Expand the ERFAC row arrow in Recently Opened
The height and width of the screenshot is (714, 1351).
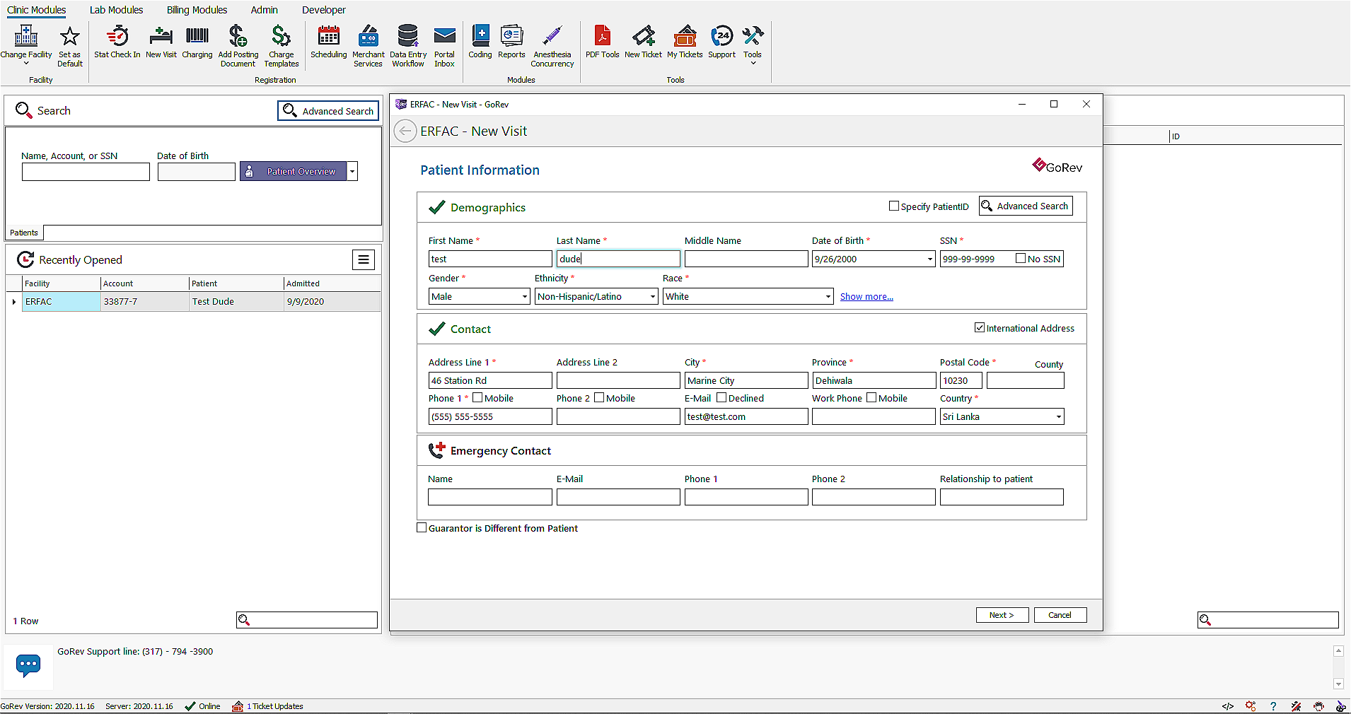(x=14, y=302)
